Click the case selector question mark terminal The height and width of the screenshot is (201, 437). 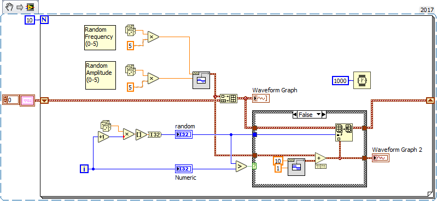click(x=254, y=166)
